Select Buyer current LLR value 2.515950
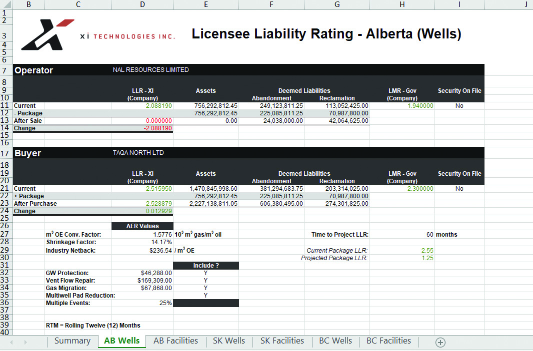This screenshot has height=351, width=533. pos(159,189)
